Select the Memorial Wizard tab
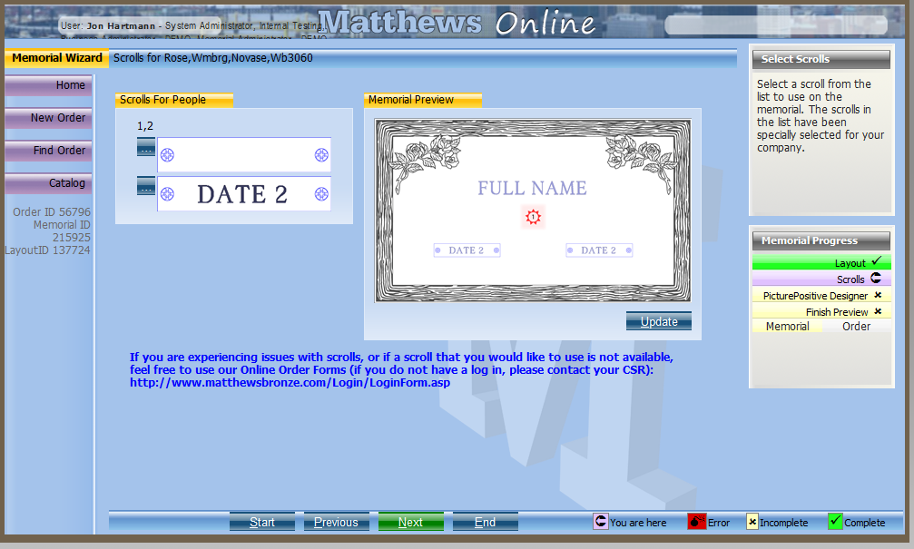This screenshot has height=549, width=914. (x=56, y=58)
